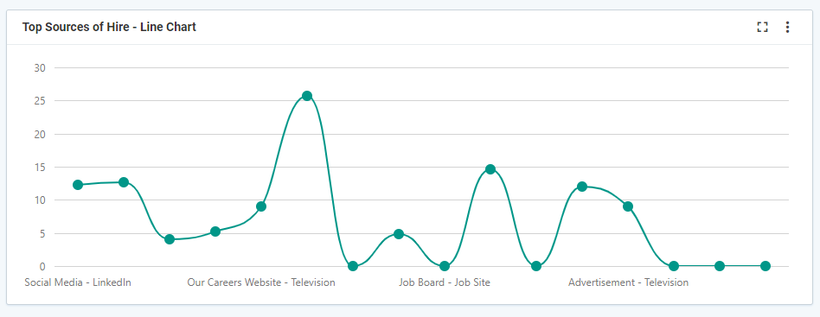Viewport: 820px width, 317px height.
Task: Click the y-axis value 10
Action: (x=40, y=200)
